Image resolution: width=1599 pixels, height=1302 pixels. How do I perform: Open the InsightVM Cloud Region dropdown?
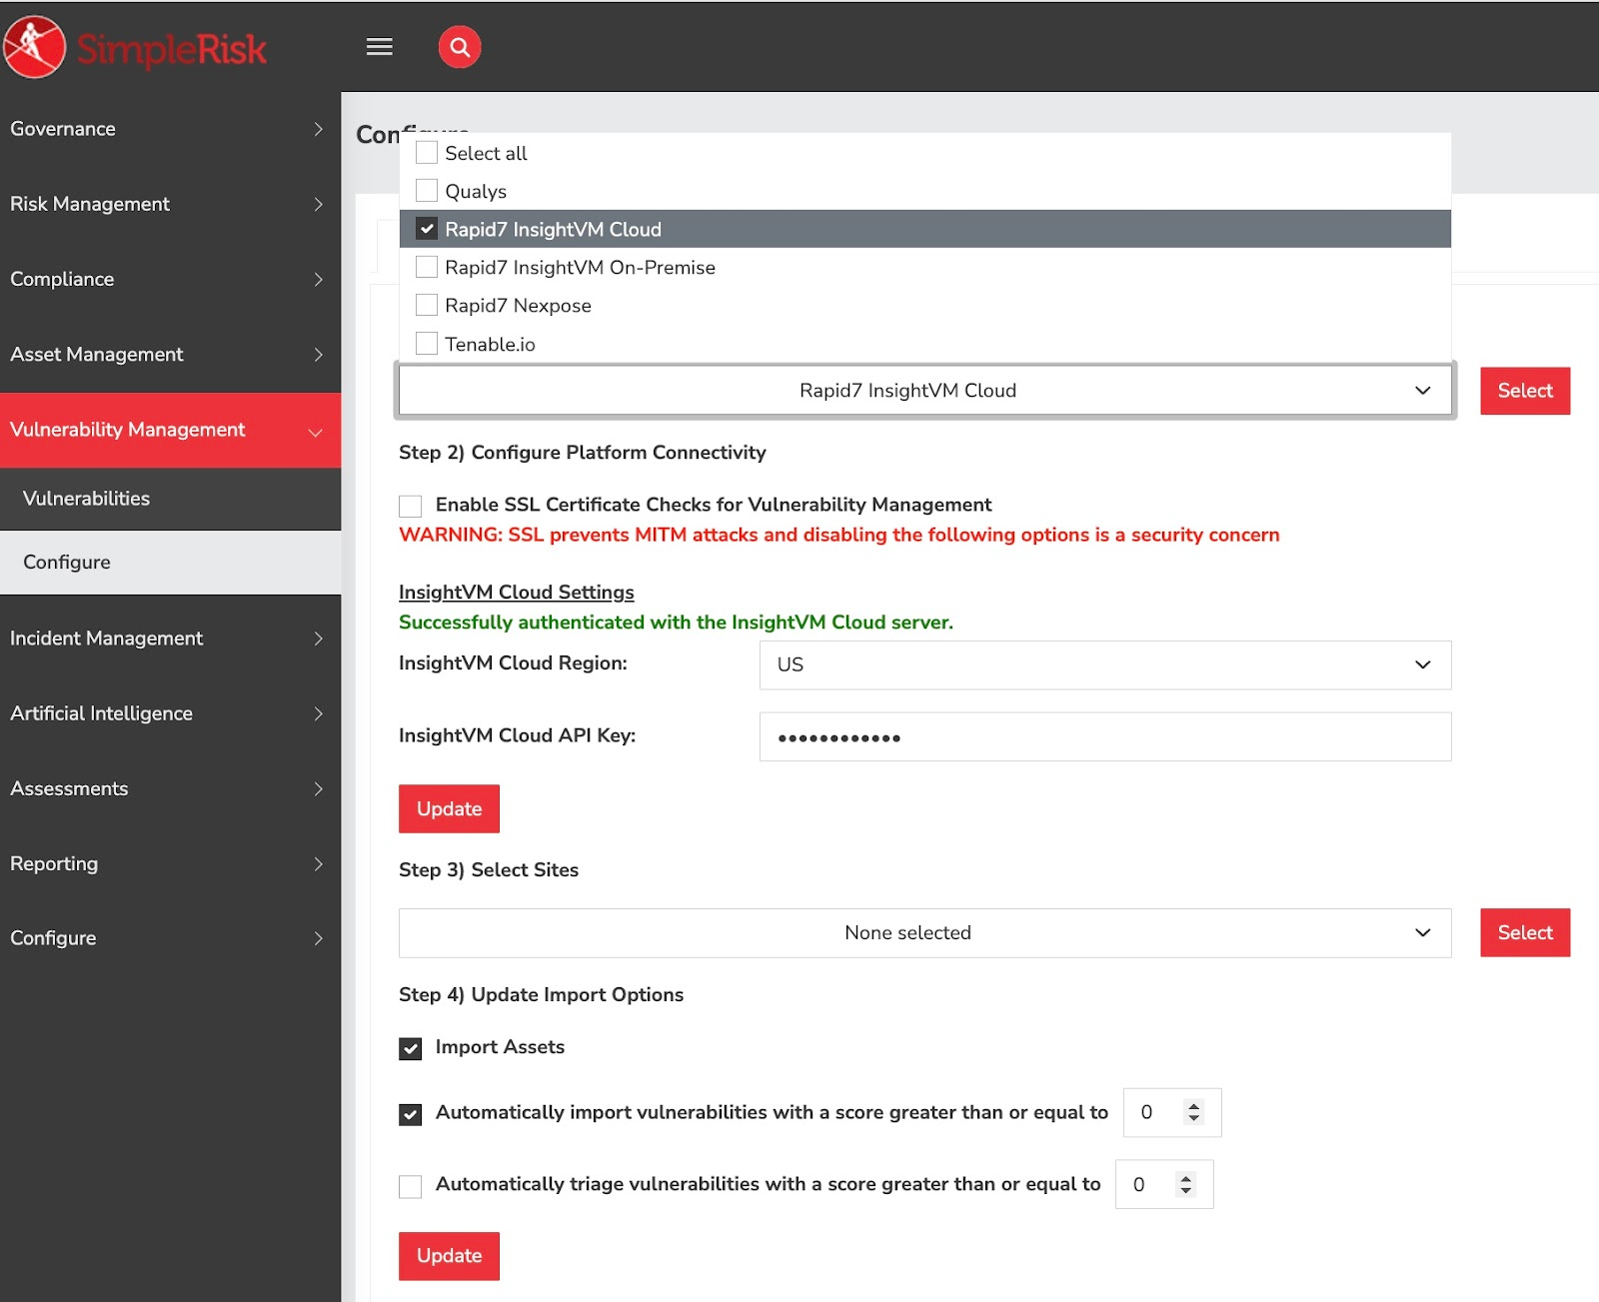tap(1103, 664)
